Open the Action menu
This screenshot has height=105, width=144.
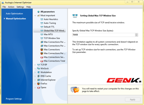point(11,7)
